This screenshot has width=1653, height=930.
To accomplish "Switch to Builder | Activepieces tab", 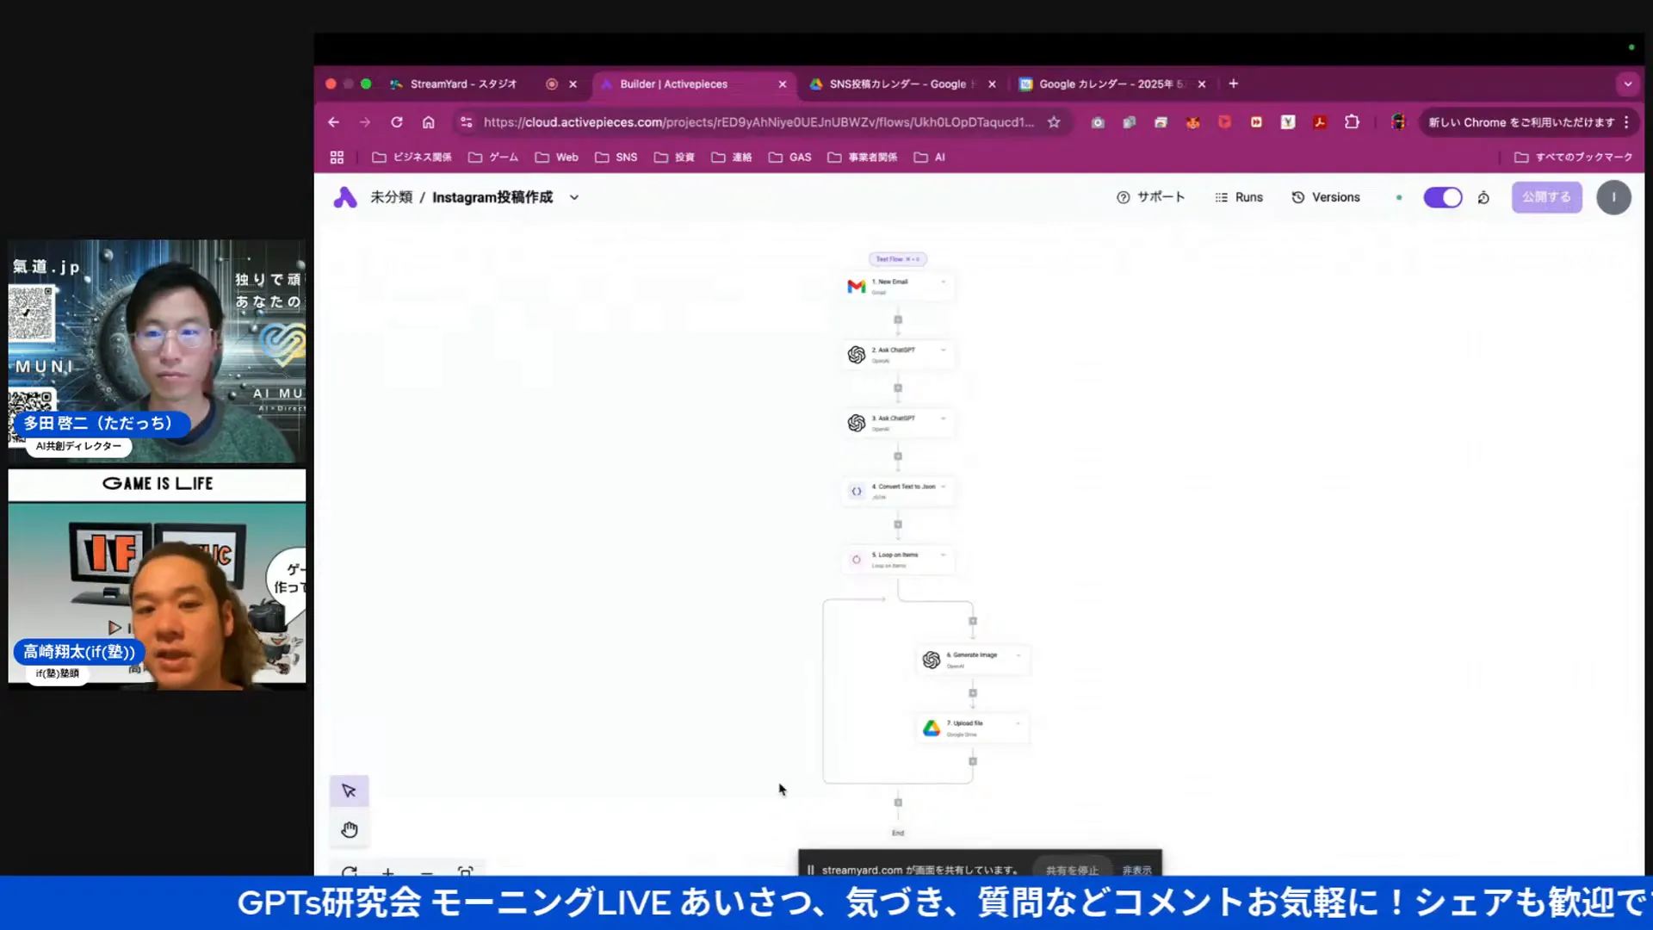I will pyautogui.click(x=693, y=84).
